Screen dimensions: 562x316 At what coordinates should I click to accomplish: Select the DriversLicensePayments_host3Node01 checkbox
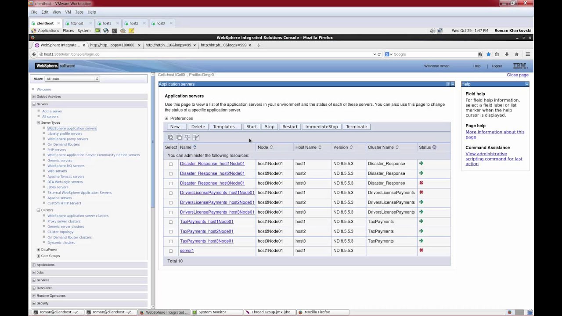[171, 212]
